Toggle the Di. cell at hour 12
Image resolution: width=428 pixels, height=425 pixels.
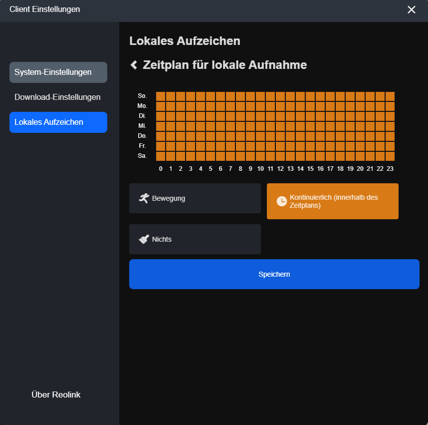pos(280,116)
